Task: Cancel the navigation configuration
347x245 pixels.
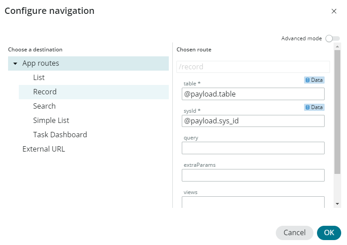Action: (x=294, y=232)
